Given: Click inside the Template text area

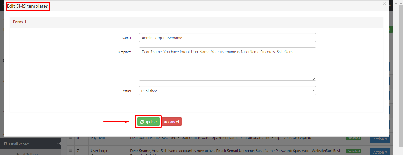Looking at the screenshot, I should 227,64.
